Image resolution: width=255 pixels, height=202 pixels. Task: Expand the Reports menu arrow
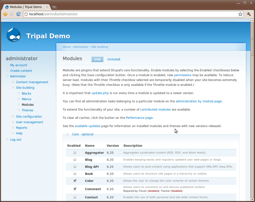coord(13,128)
